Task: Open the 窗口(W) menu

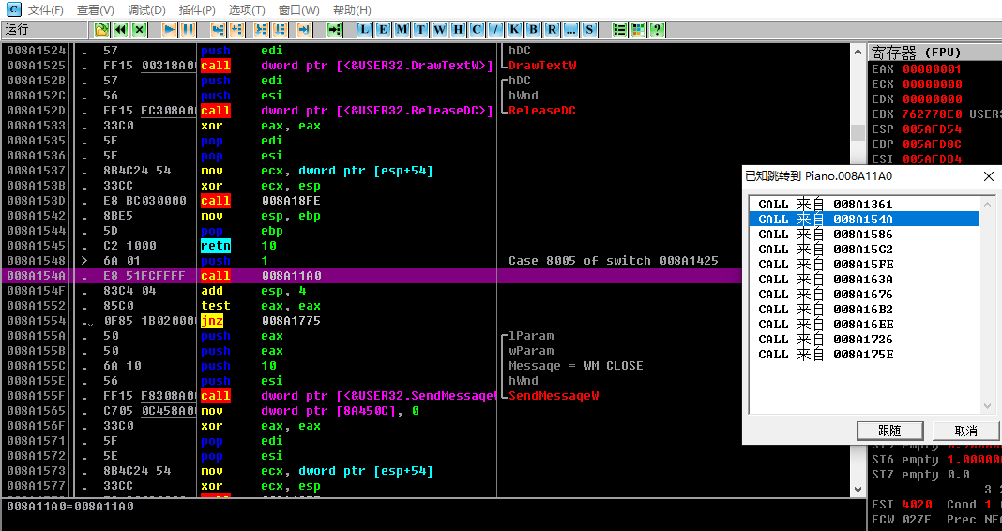Action: 299,10
